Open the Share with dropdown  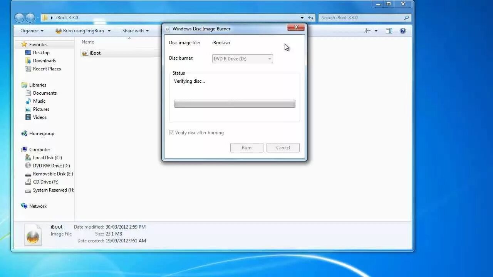(135, 31)
